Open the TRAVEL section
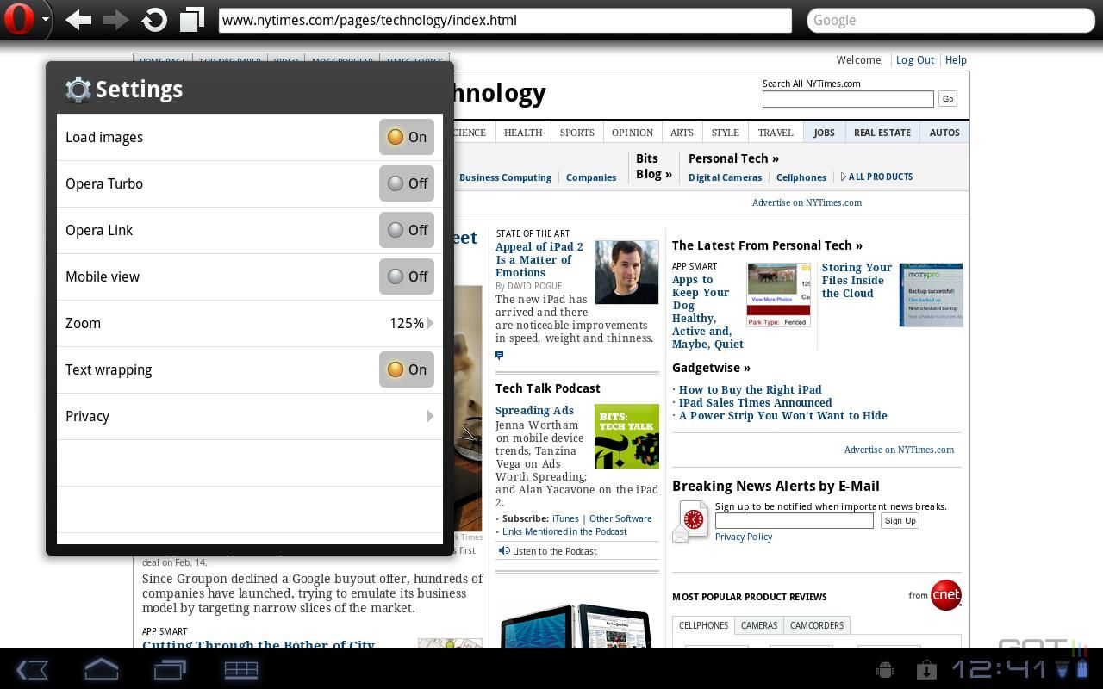This screenshot has height=689, width=1103. [x=776, y=133]
